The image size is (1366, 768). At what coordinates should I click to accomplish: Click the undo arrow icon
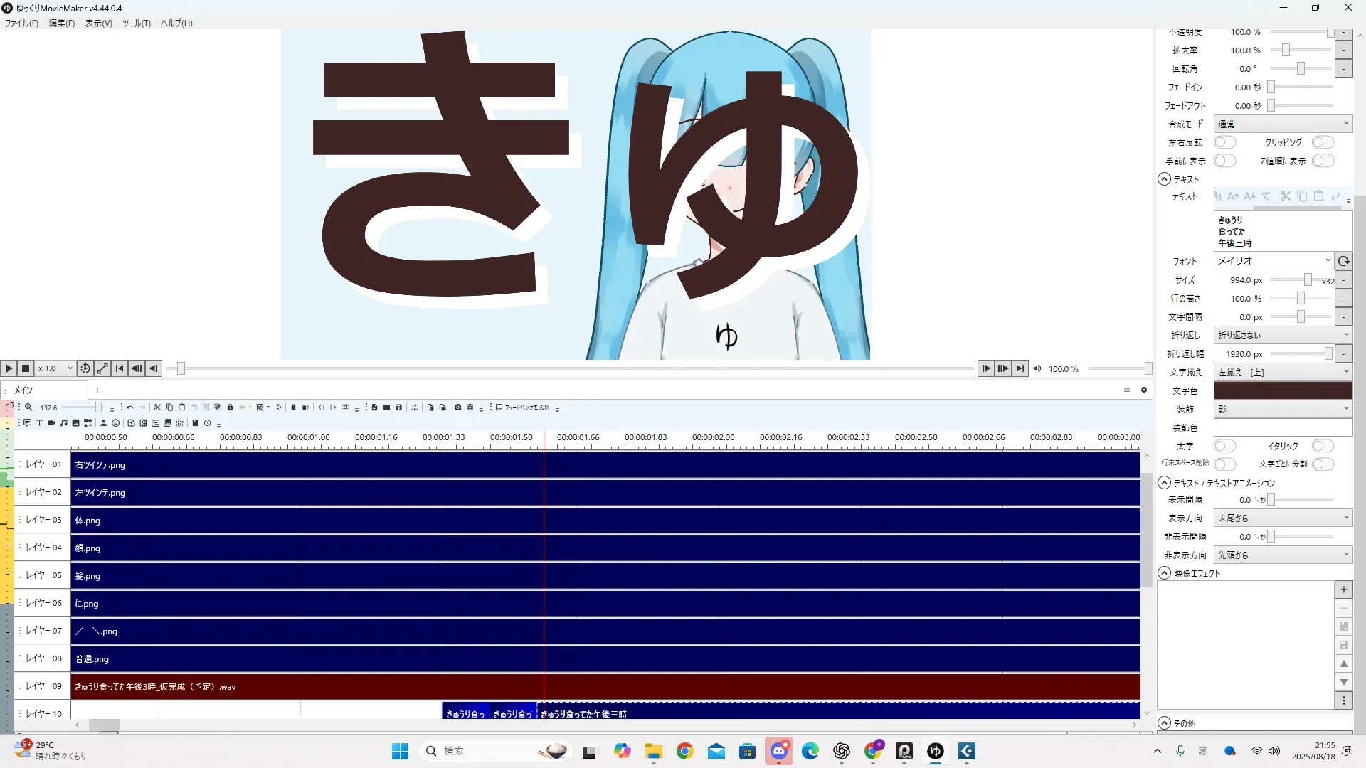pyautogui.click(x=129, y=407)
